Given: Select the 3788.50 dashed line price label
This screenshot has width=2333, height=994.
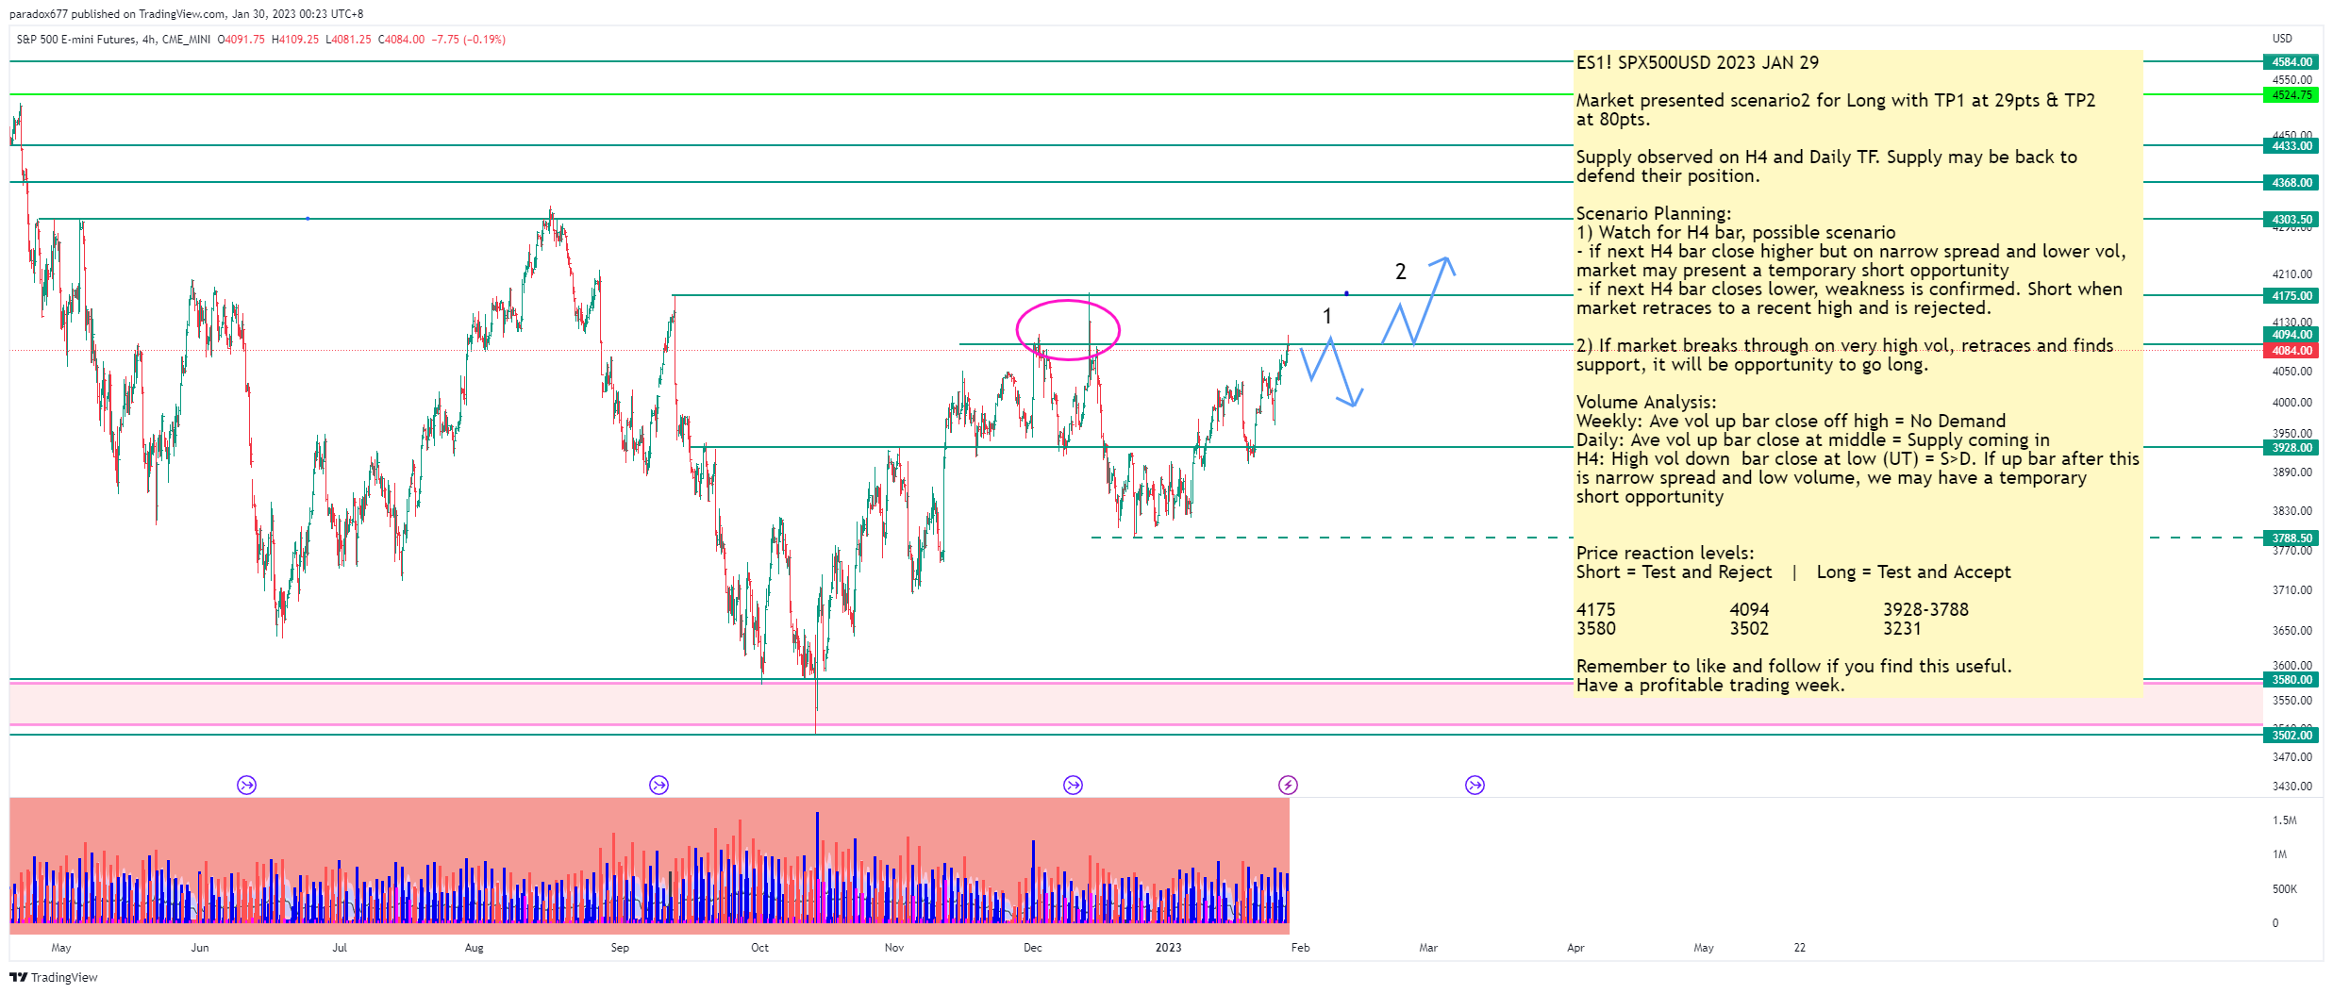Looking at the screenshot, I should pos(2291,538).
